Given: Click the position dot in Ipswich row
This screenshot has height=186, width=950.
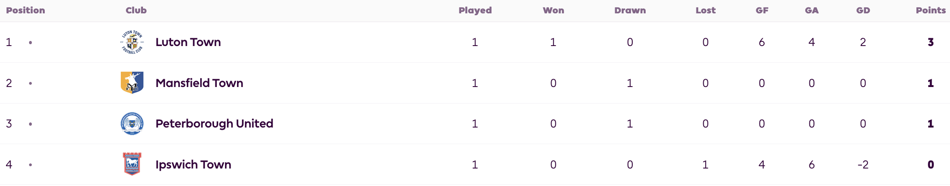Looking at the screenshot, I should [x=30, y=165].
